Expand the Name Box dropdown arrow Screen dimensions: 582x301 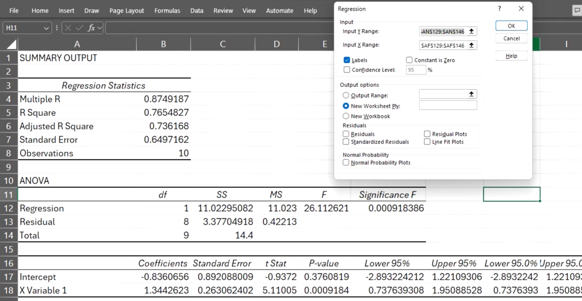point(46,28)
